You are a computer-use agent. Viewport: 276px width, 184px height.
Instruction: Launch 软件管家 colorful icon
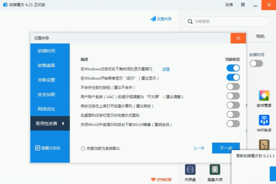coord(264,95)
